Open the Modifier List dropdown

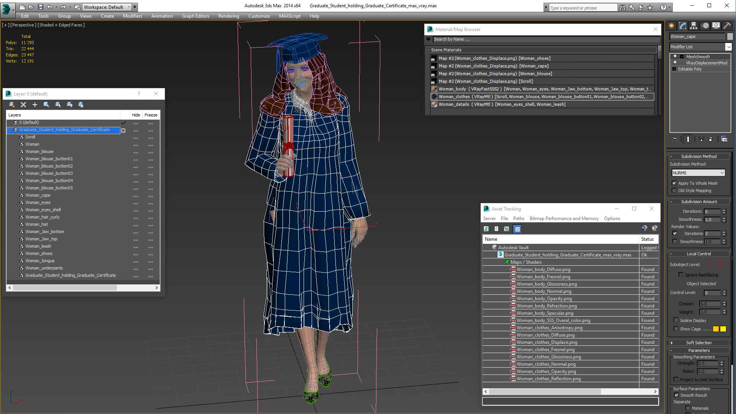pos(728,47)
